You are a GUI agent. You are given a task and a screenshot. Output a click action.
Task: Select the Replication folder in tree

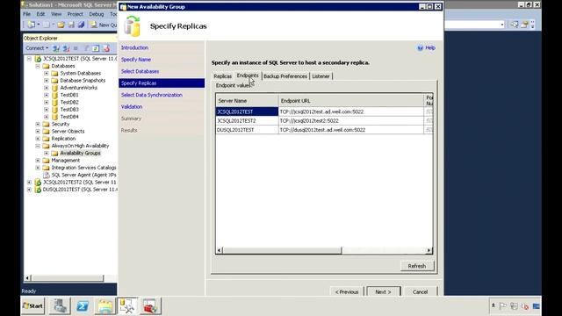[63, 139]
